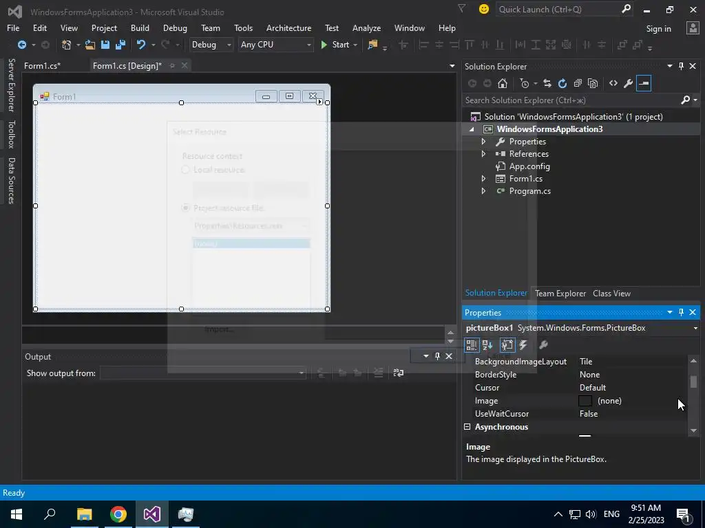Show Properties button in Properties panel
Viewport: 705px width, 528px height.
pyautogui.click(x=507, y=345)
